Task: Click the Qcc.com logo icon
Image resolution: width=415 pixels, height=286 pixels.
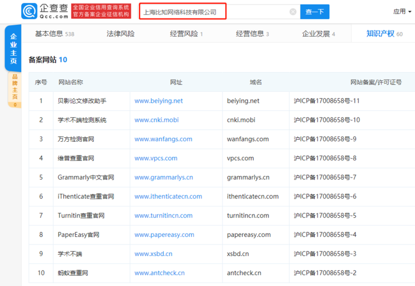Action: coord(29,11)
